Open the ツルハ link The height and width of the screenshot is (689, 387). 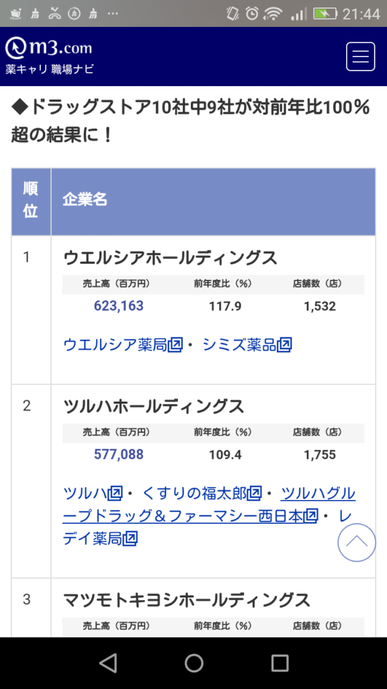pos(92,493)
